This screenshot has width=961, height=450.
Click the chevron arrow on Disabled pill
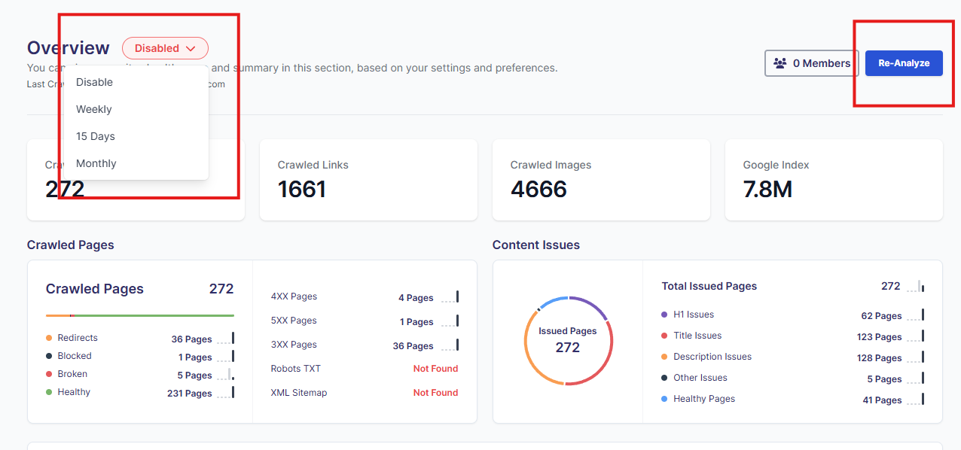(x=191, y=49)
